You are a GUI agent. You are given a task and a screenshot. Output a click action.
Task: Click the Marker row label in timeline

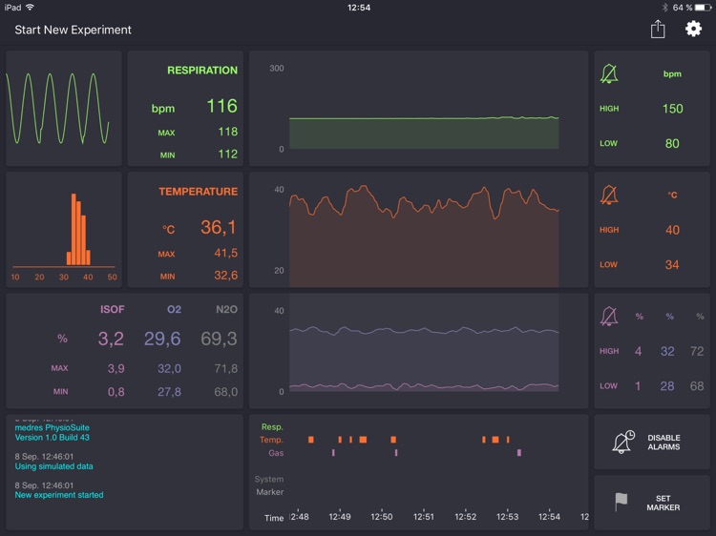coord(270,492)
